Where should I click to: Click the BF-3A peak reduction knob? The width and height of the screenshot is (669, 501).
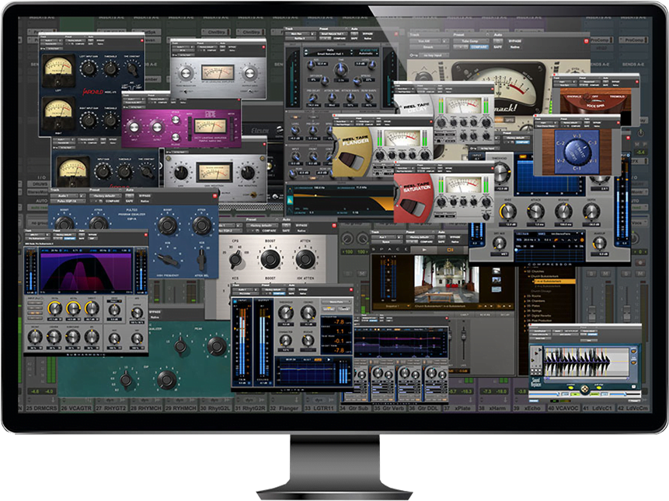click(186, 73)
